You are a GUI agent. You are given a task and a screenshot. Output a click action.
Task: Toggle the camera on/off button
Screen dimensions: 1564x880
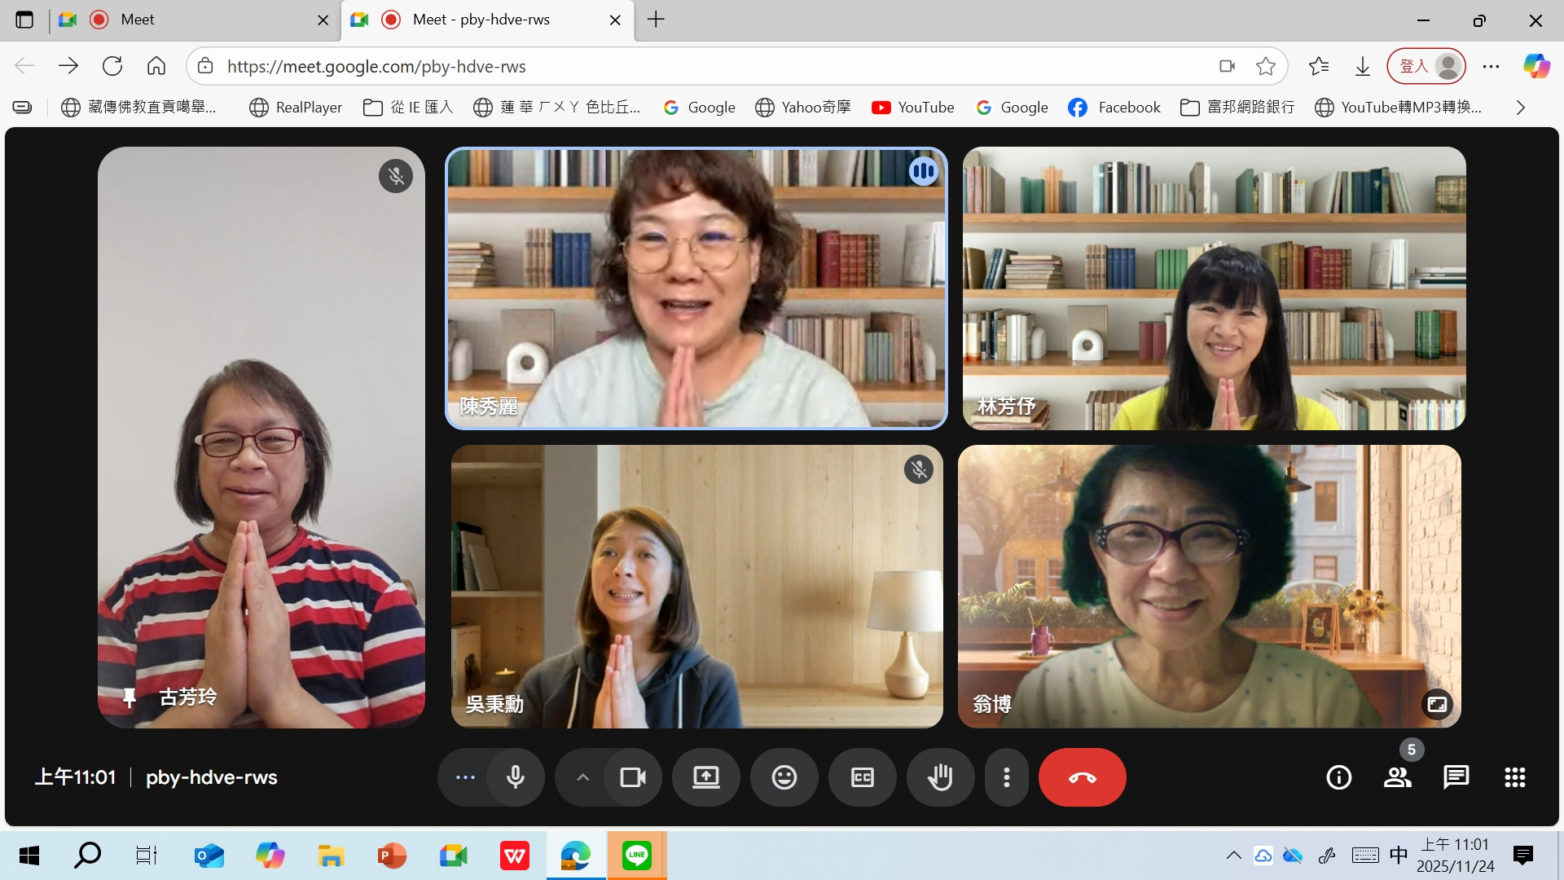pos(632,777)
